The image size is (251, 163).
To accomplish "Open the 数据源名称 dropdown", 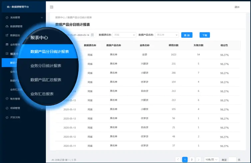I will click(x=124, y=35).
